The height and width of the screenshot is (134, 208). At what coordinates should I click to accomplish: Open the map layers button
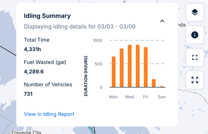tap(195, 12)
